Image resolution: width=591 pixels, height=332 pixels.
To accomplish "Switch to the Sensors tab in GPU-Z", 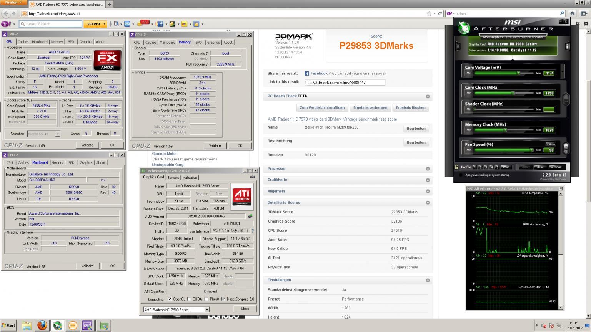I will tap(173, 178).
